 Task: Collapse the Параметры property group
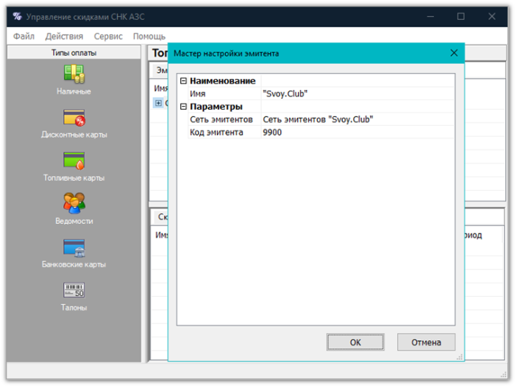(x=183, y=107)
